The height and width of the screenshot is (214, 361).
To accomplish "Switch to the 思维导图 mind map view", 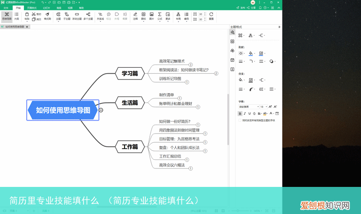I will coord(7,16).
